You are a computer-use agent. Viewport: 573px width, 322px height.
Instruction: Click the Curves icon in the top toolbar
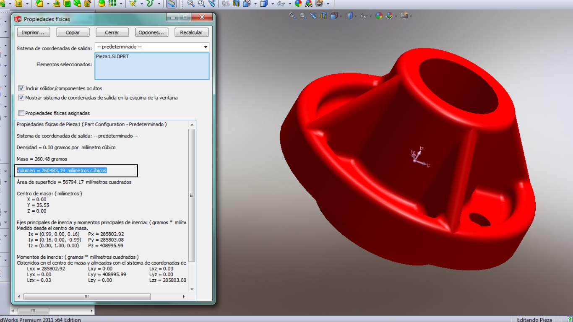point(150,4)
